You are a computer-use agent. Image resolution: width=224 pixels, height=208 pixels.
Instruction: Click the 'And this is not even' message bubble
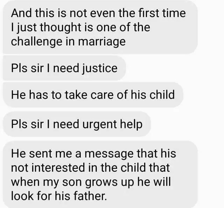coord(100,27)
